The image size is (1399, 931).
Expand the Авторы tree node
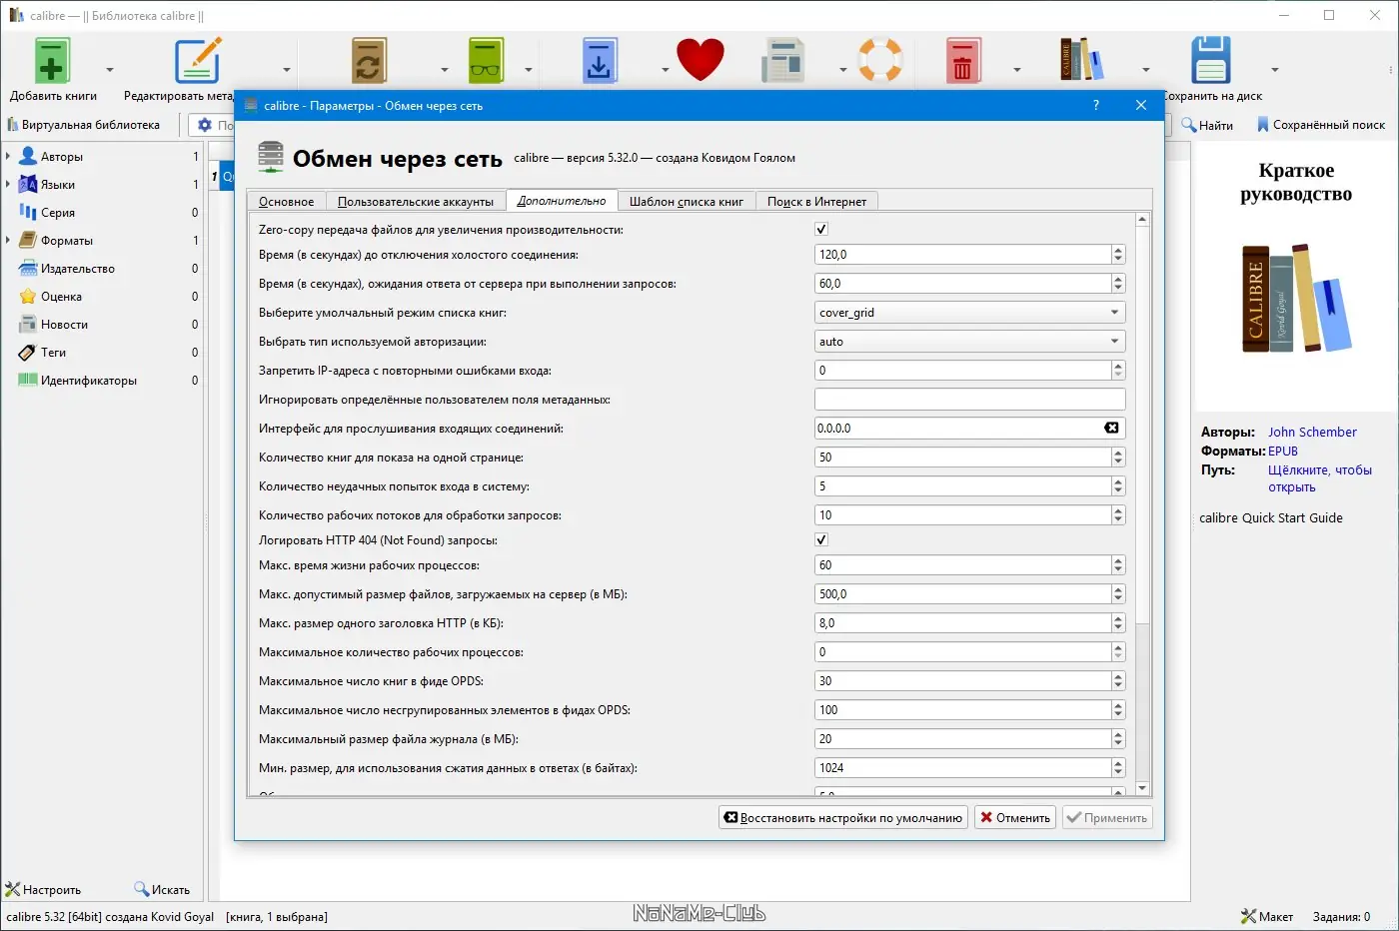8,157
